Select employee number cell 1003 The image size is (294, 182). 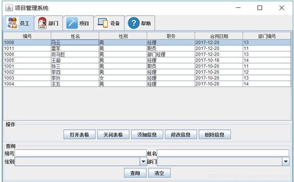tap(27, 78)
